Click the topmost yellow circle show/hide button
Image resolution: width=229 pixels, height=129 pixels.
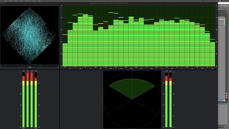click(227, 93)
